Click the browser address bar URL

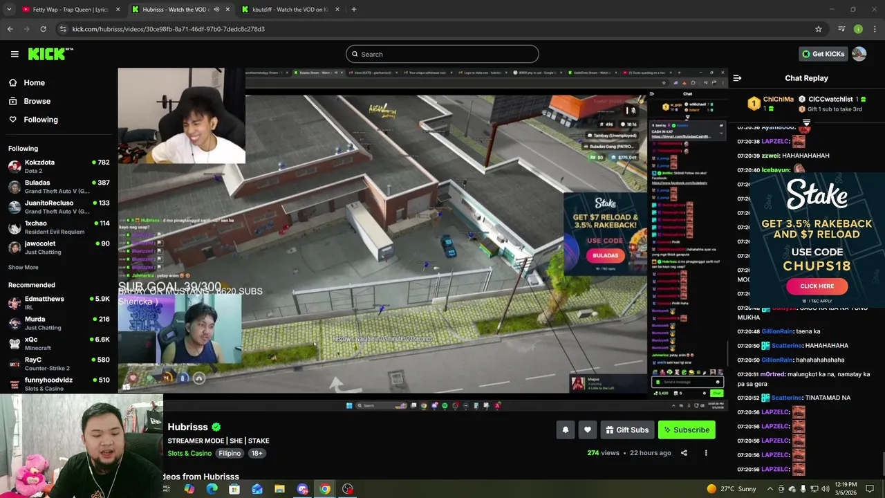pyautogui.click(x=169, y=29)
